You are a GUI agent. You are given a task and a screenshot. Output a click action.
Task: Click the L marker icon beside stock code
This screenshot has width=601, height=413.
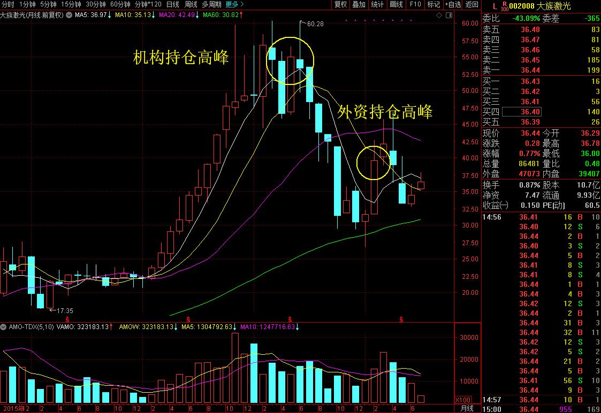495,6
